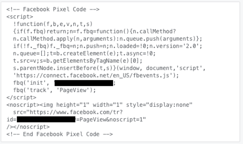Click the fbq('track', 'PageView') line

[x=55, y=90]
